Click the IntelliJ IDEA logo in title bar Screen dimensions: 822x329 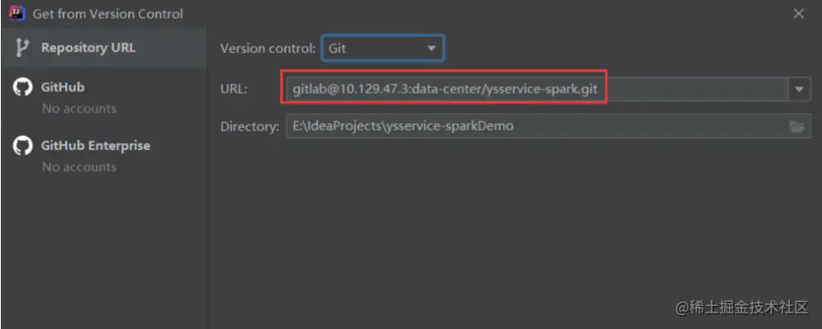[x=17, y=13]
